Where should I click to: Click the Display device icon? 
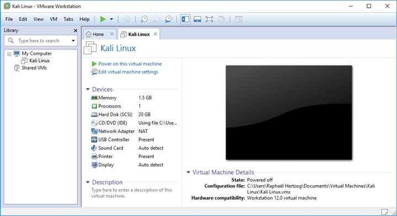click(94, 165)
